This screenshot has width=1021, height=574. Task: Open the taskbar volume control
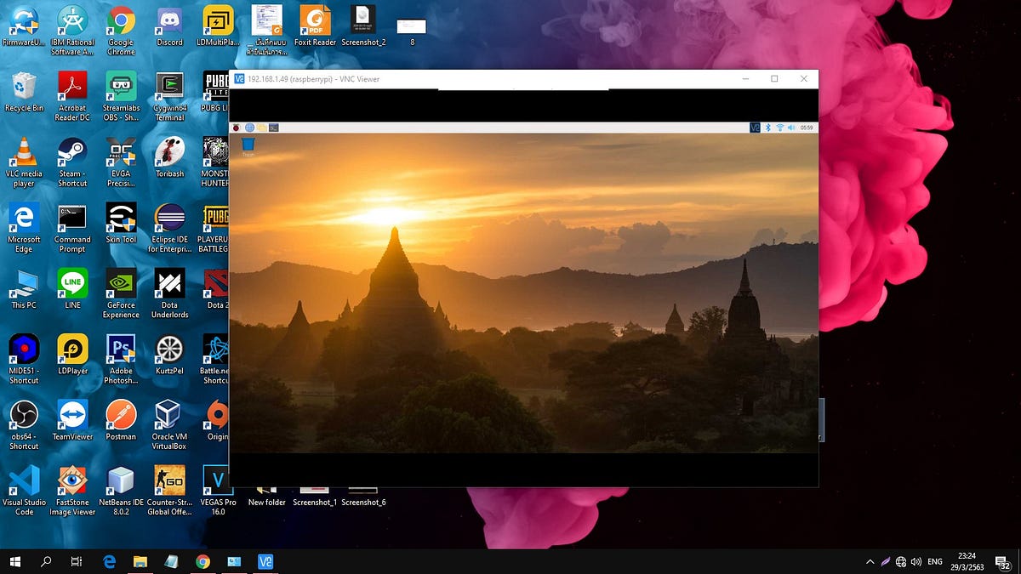(x=915, y=562)
